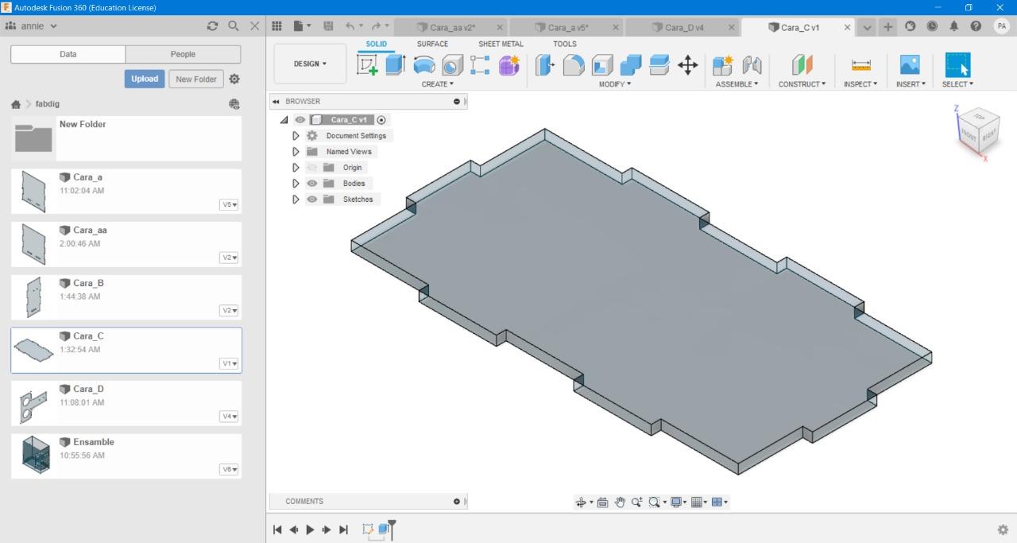Click the New Folder button
The image size is (1017, 543).
196,79
